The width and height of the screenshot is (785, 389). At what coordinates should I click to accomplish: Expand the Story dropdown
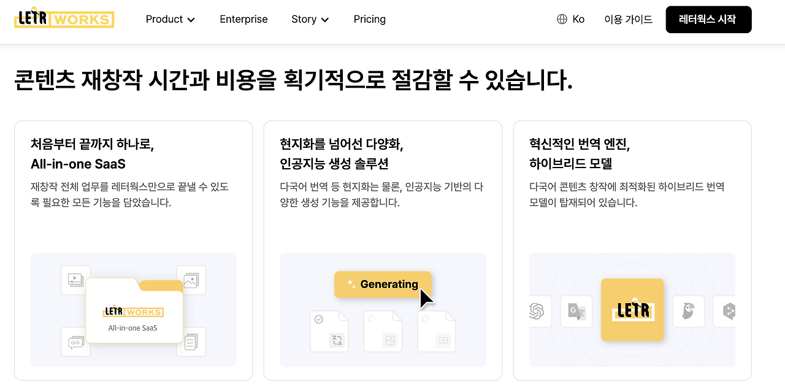point(310,19)
